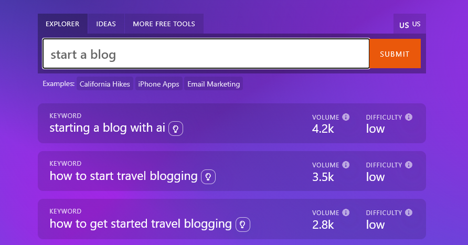Viewport: 468px width, 245px height.
Task: Open the US country selector
Action: [410, 24]
